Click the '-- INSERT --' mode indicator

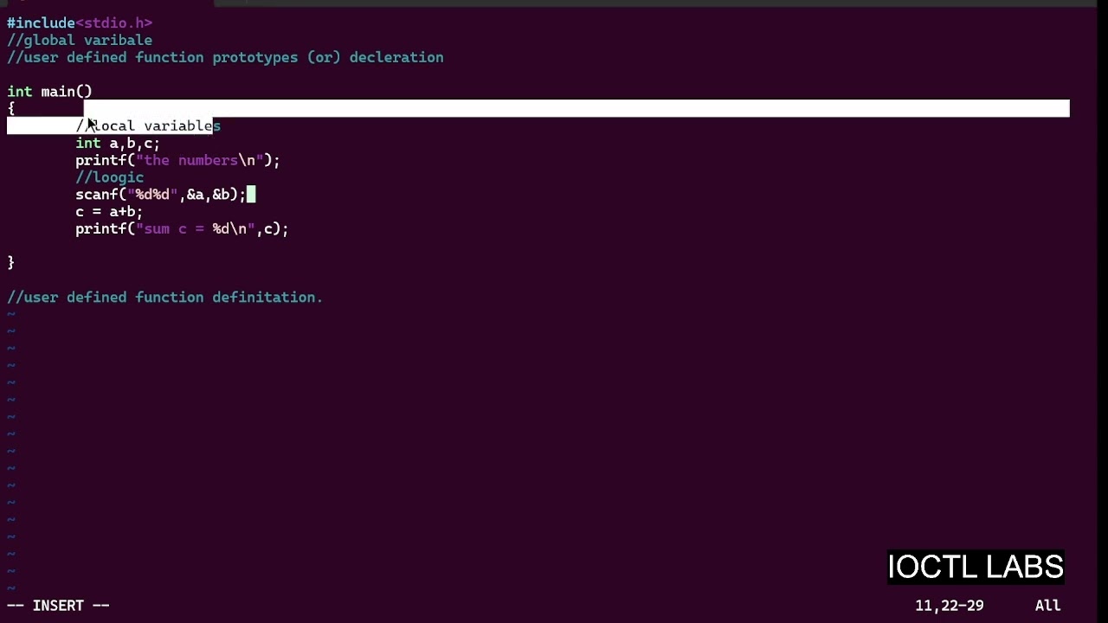58,606
